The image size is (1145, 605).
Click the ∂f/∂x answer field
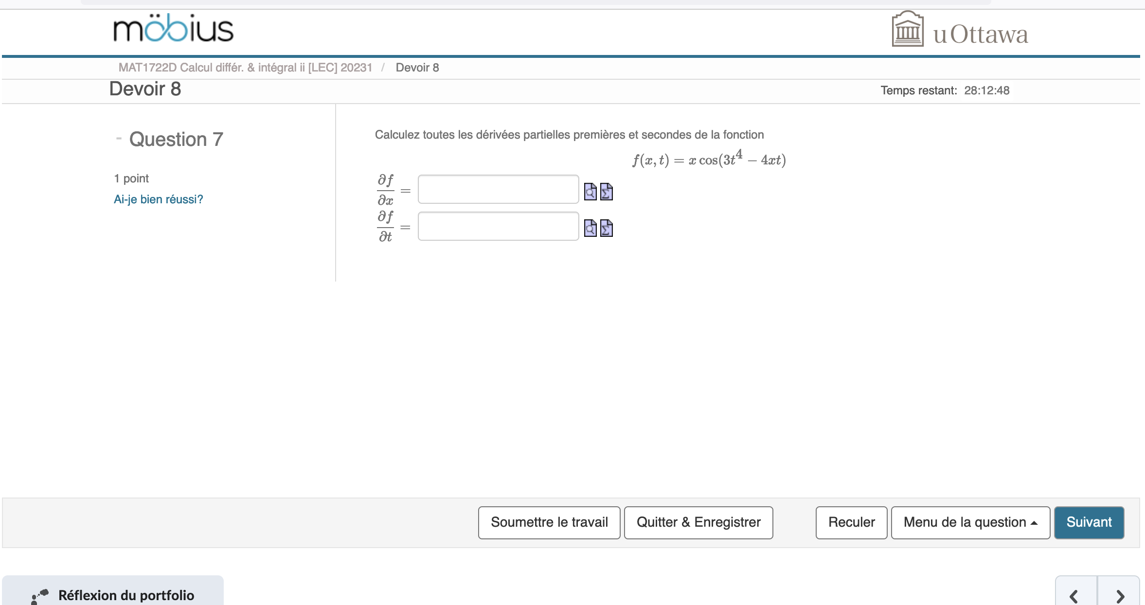point(498,189)
